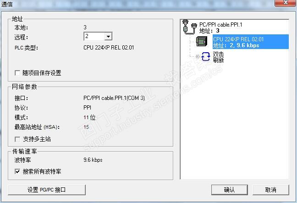Click the 双击刷新 label
This screenshot has height=203, width=297.
click(x=218, y=57)
